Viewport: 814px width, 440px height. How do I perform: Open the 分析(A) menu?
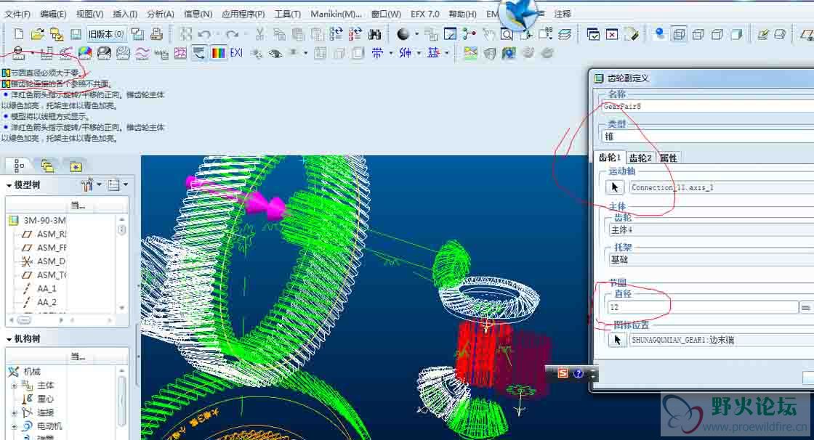[x=161, y=14]
